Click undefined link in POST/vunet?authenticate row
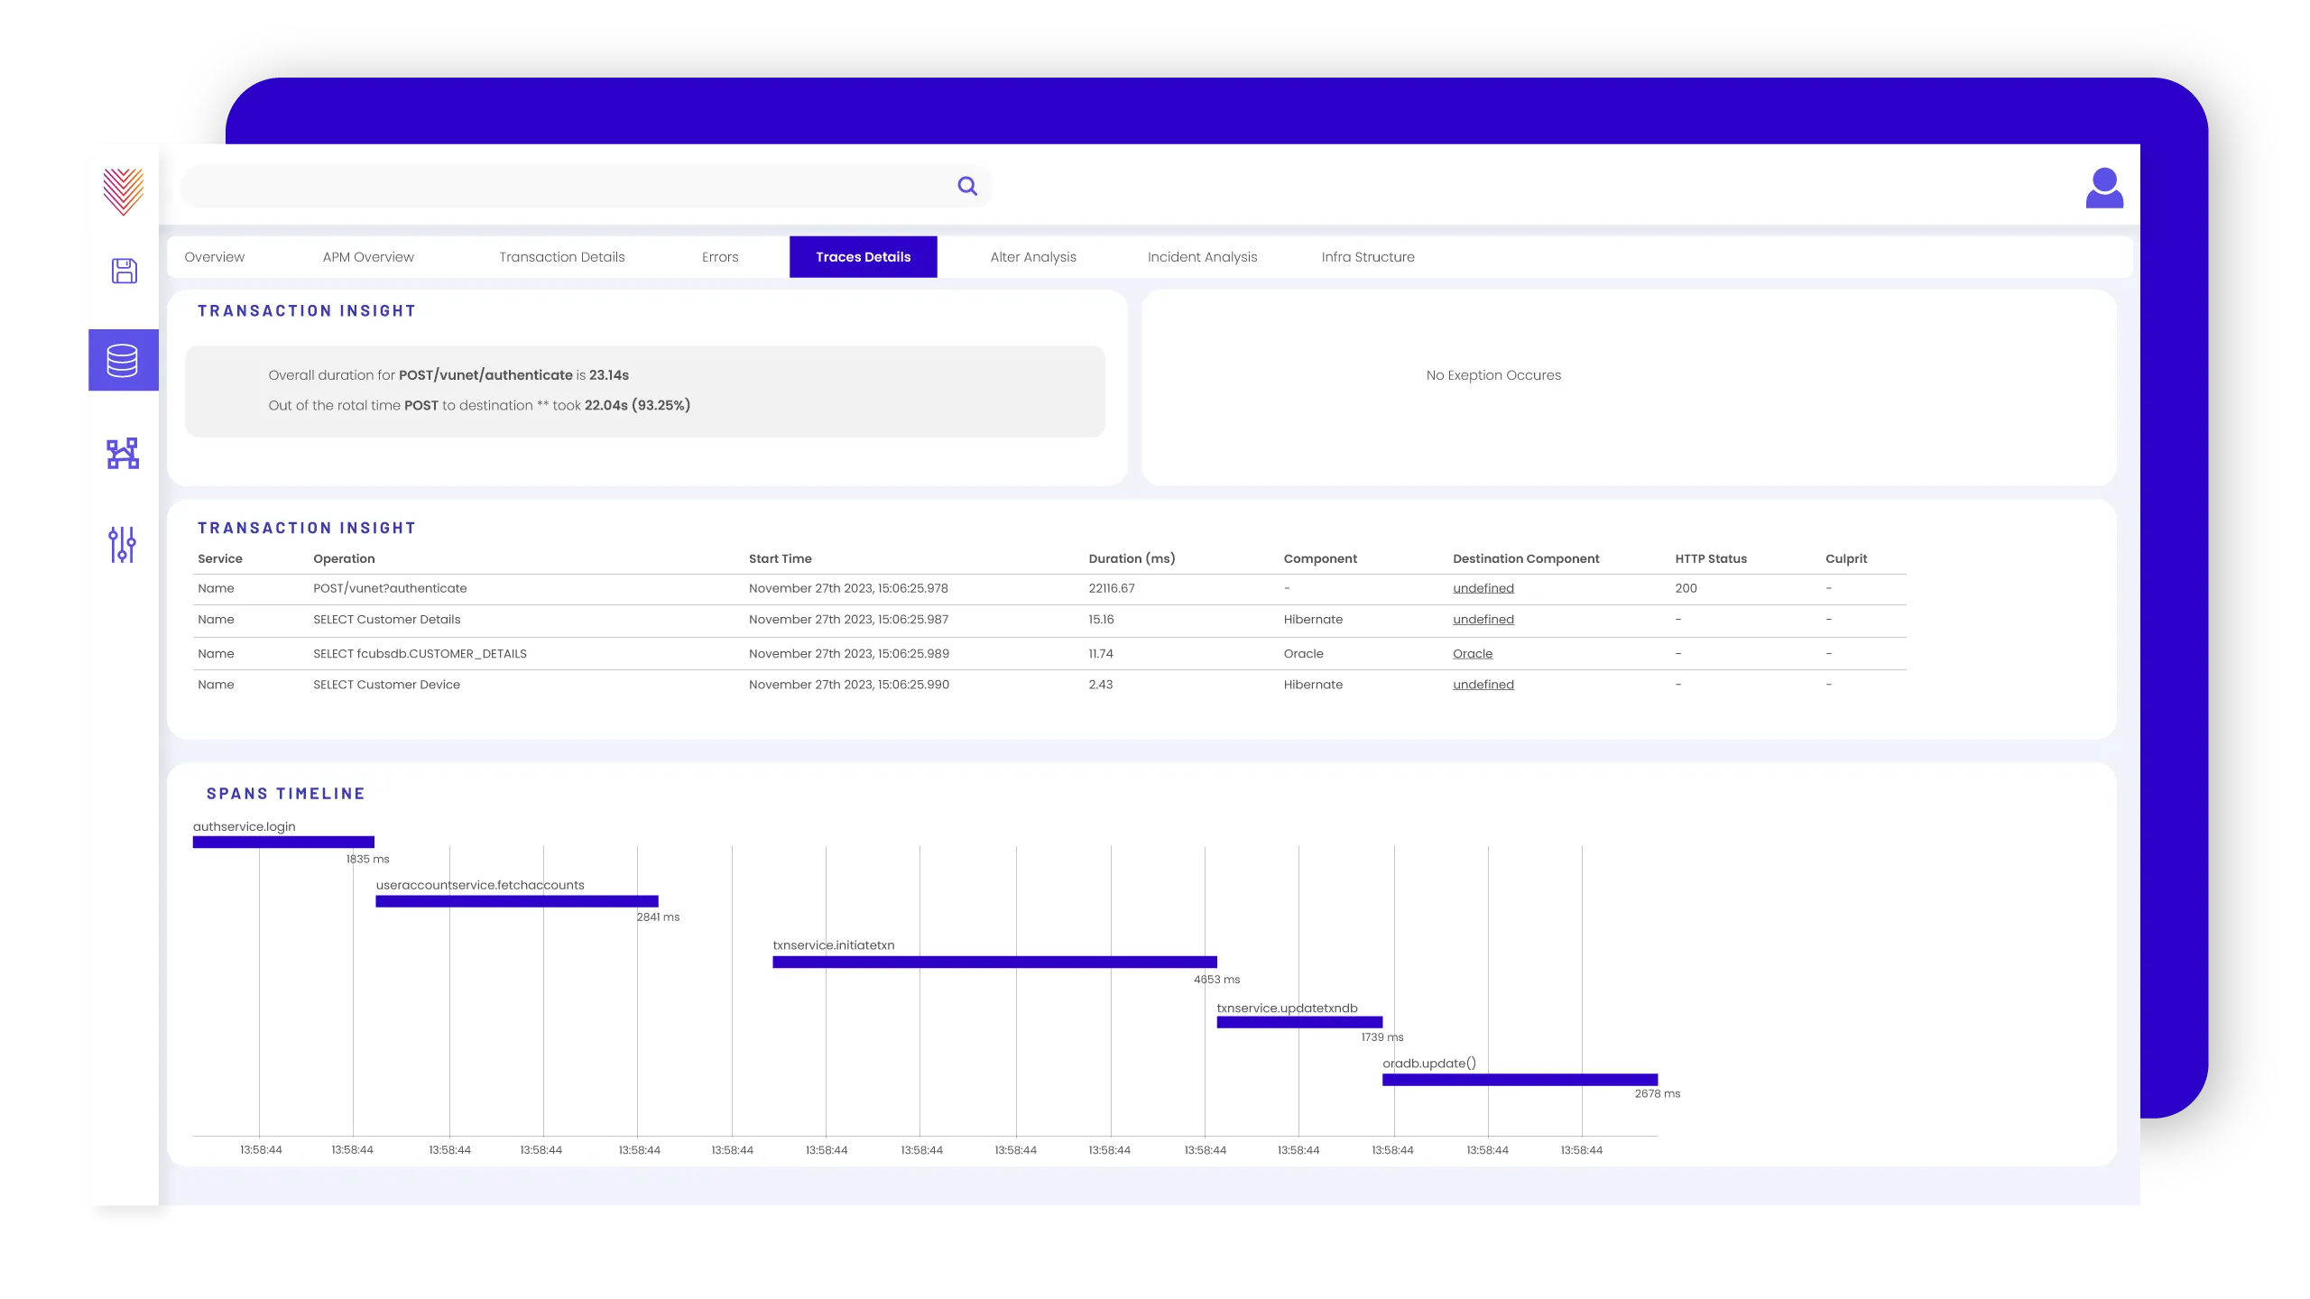Screen dimensions: 2310x1299 click(1483, 588)
